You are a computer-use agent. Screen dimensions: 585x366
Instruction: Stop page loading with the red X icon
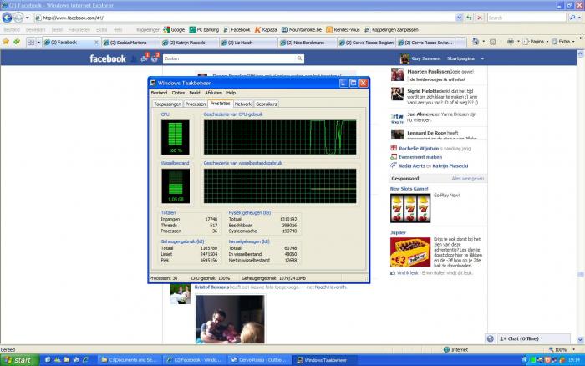pyautogui.click(x=480, y=18)
